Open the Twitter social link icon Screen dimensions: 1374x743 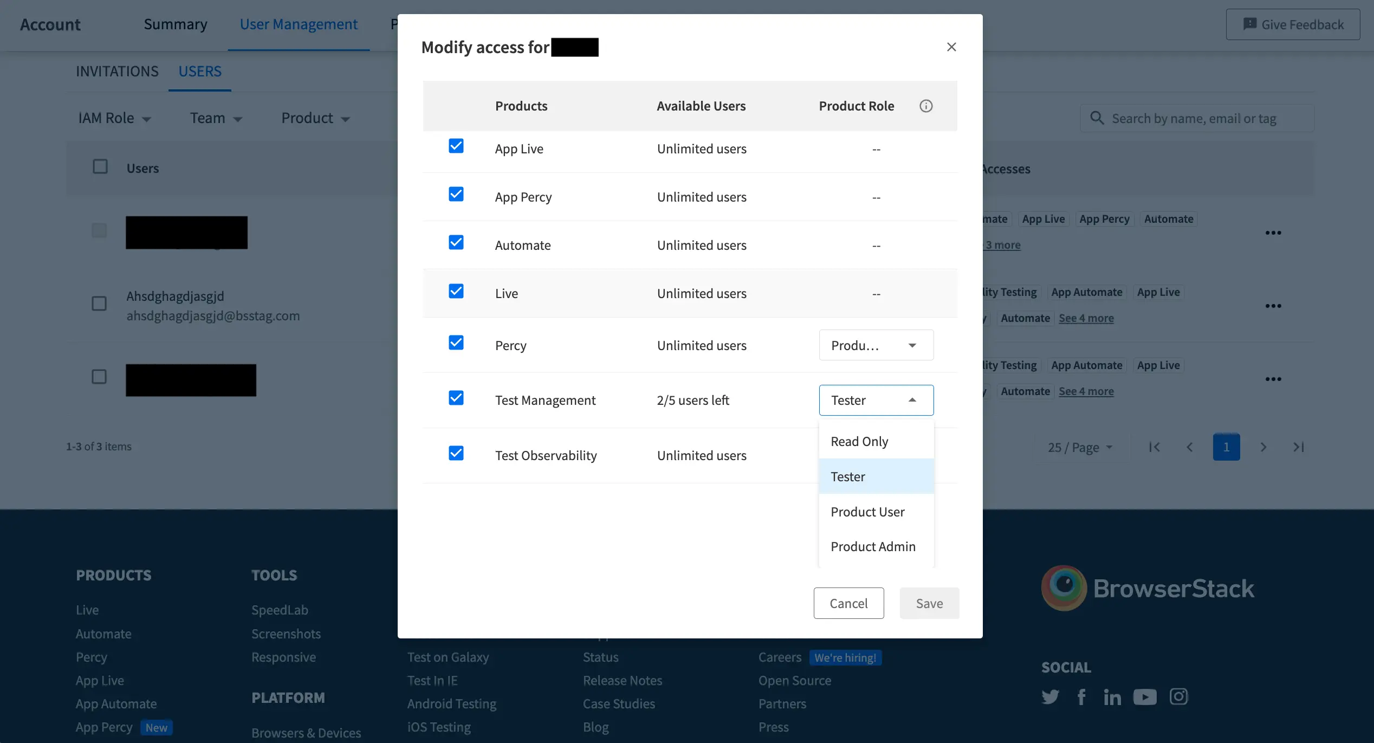[x=1050, y=696]
